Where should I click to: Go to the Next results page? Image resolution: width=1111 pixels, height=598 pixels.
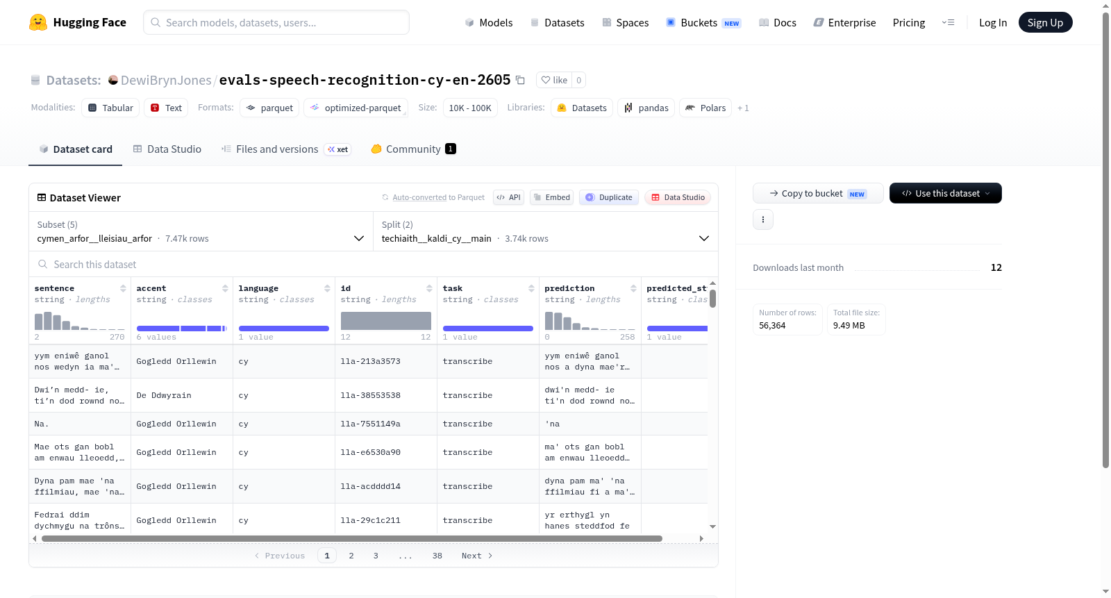pos(477,556)
